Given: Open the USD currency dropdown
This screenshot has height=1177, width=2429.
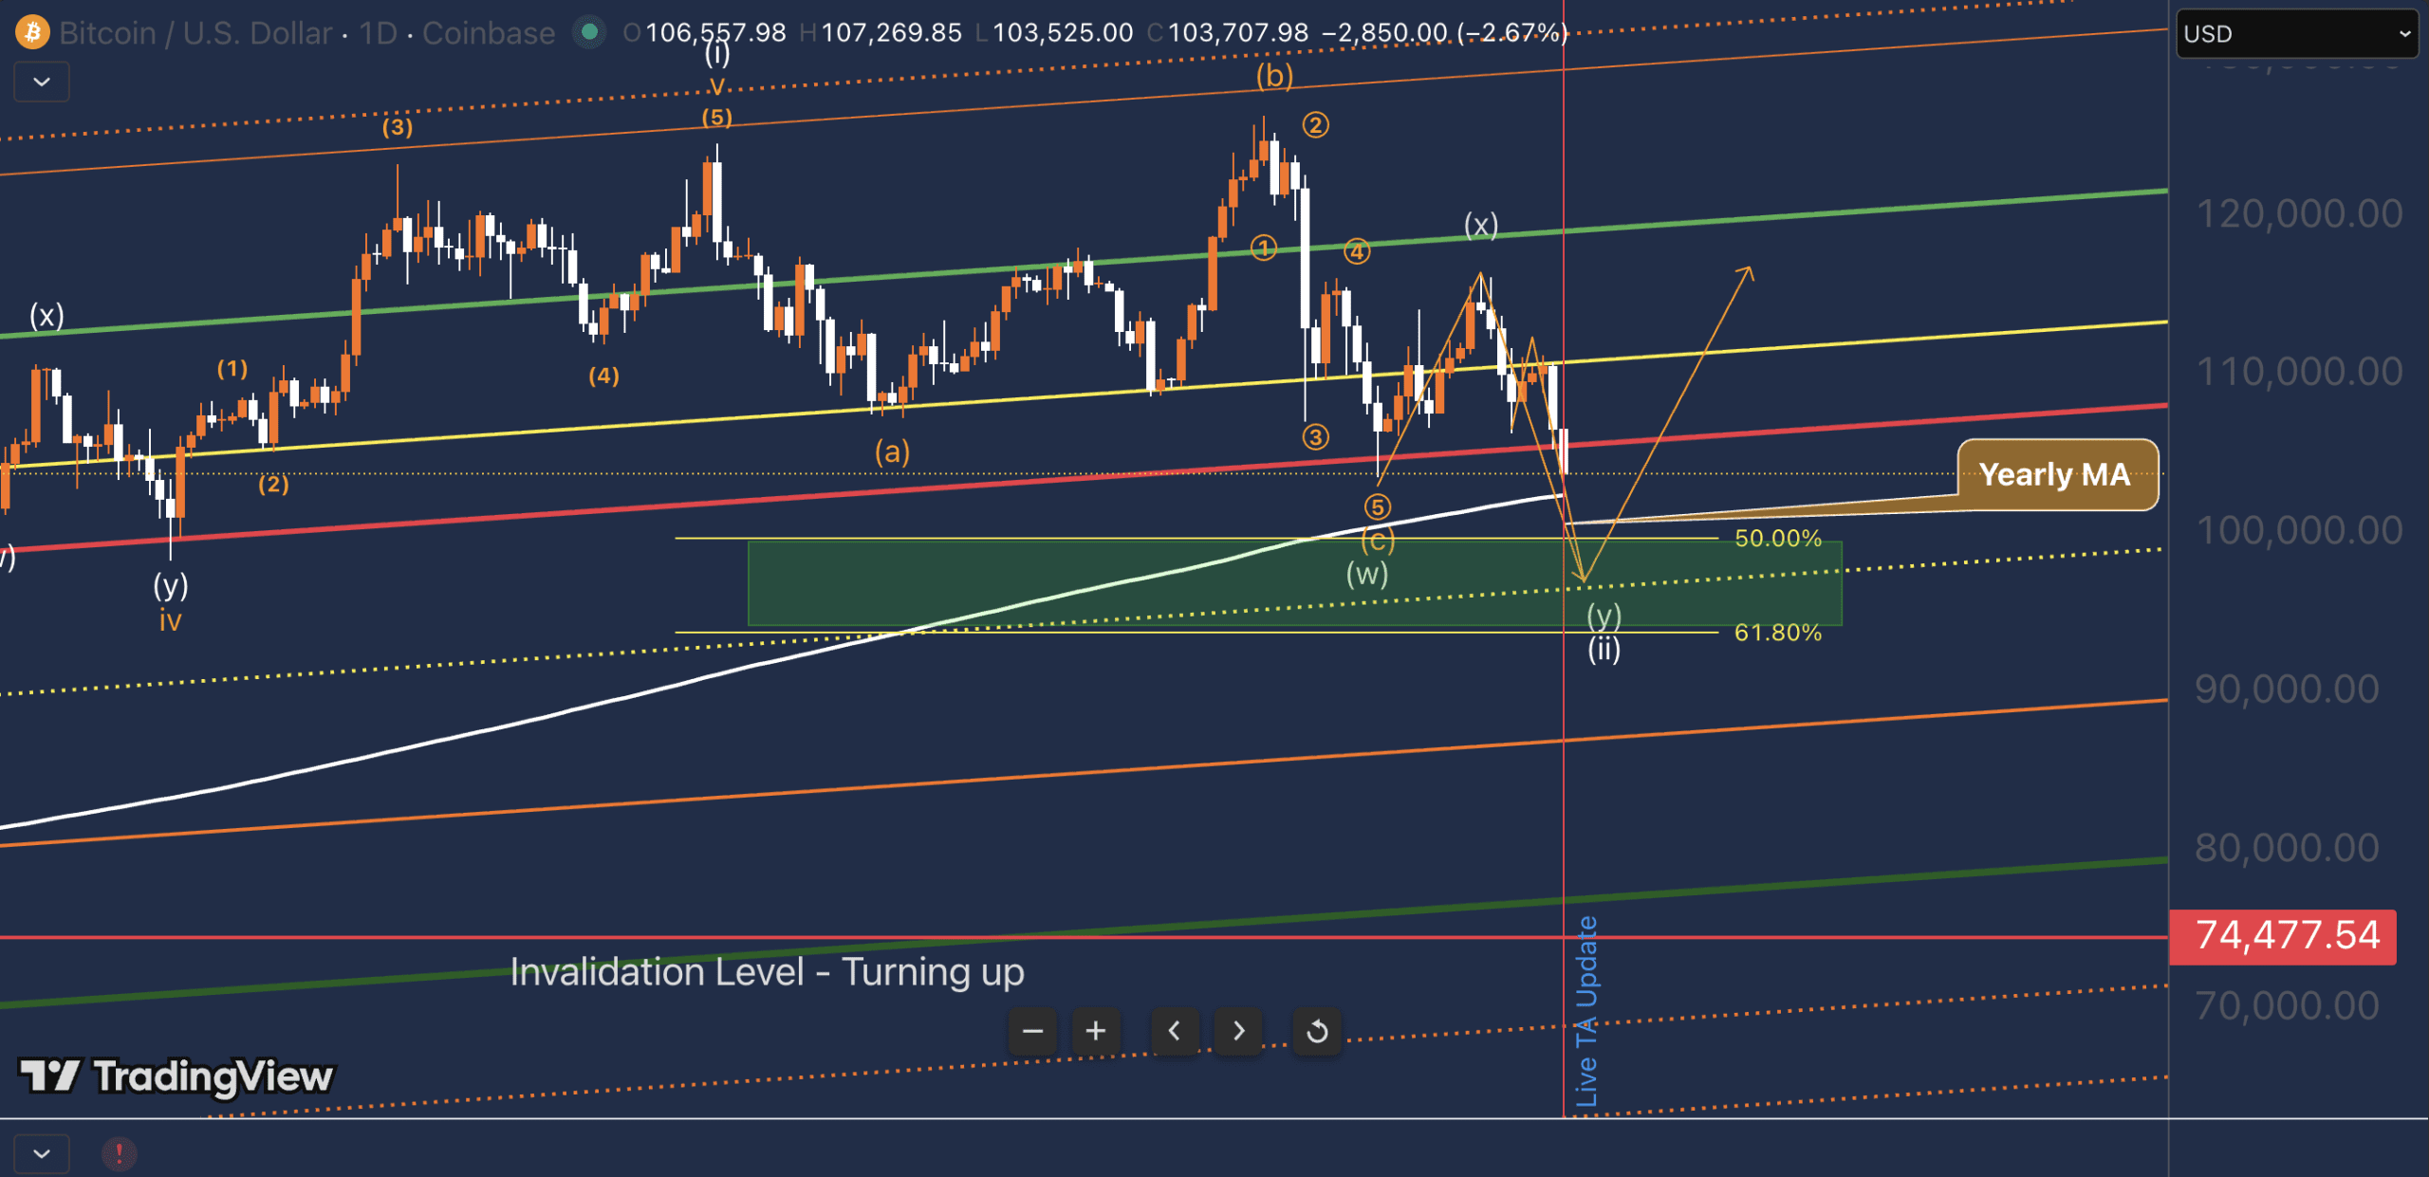Looking at the screenshot, I should click(2296, 34).
